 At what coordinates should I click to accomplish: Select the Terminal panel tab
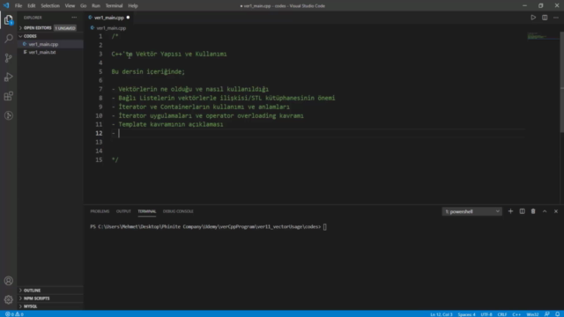pos(147,211)
